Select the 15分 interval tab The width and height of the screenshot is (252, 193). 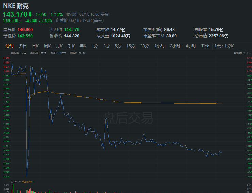tap(131, 46)
